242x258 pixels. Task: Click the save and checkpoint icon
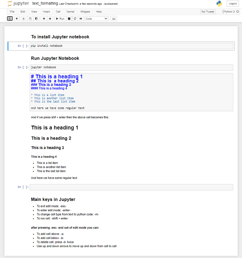point(10,19)
